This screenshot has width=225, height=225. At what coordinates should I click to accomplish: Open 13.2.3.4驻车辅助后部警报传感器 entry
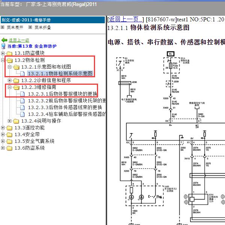coord(67,114)
